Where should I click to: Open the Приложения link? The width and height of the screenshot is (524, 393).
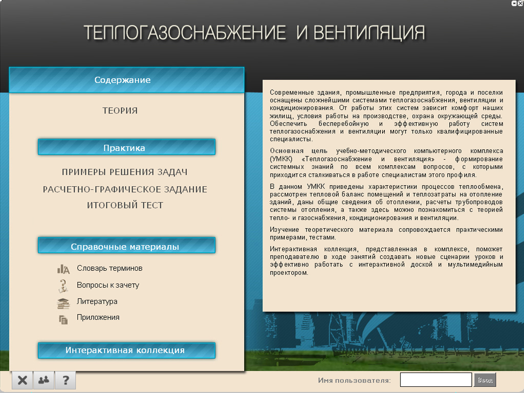point(98,317)
